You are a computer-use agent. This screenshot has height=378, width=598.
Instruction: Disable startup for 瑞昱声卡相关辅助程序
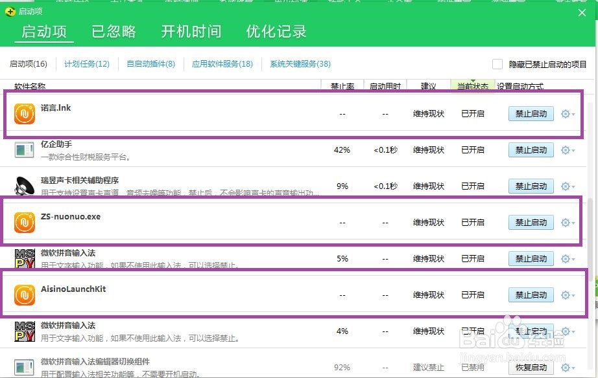tap(531, 186)
